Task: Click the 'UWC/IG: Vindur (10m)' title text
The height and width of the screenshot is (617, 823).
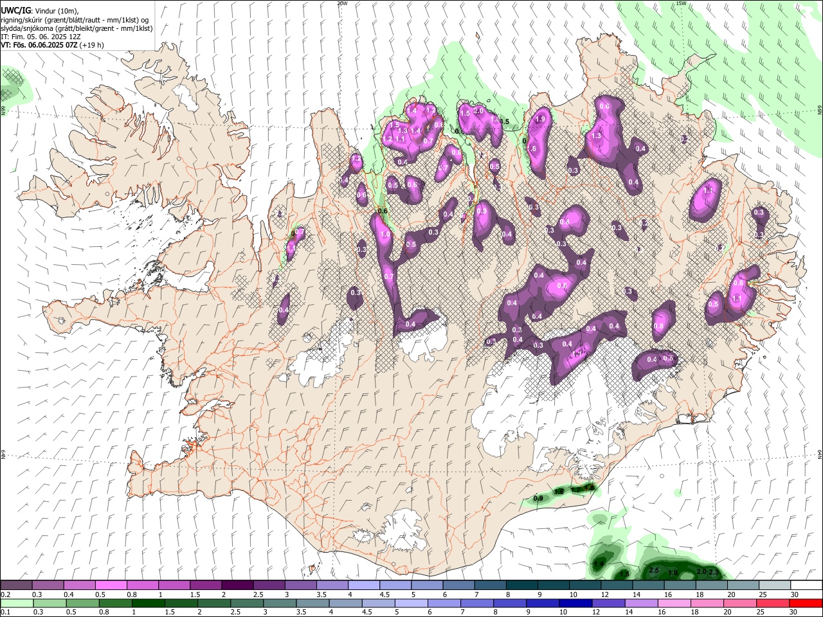Action: coord(40,10)
